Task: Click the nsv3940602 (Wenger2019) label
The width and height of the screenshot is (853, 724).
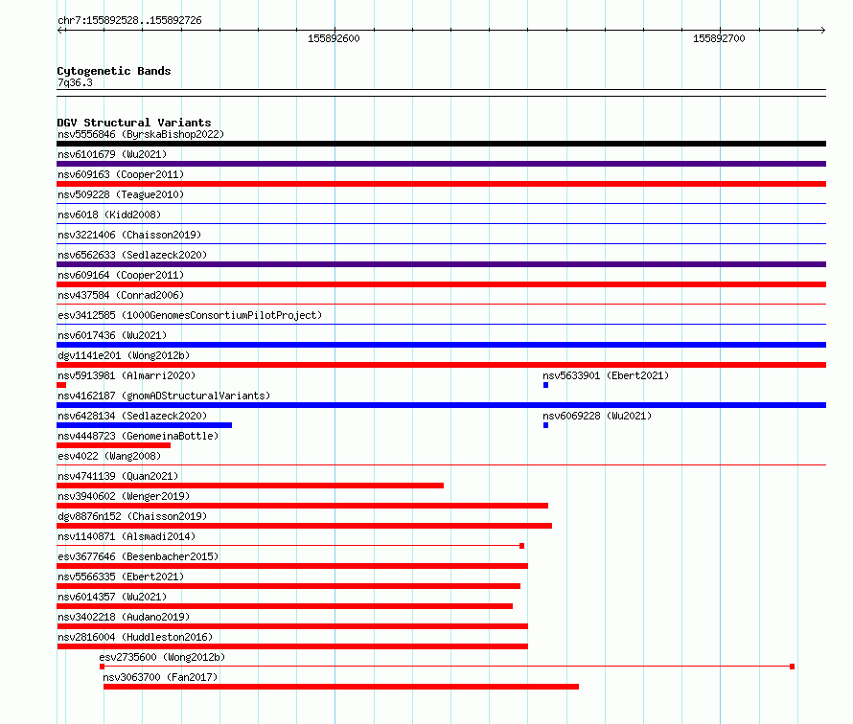Action: coord(124,496)
